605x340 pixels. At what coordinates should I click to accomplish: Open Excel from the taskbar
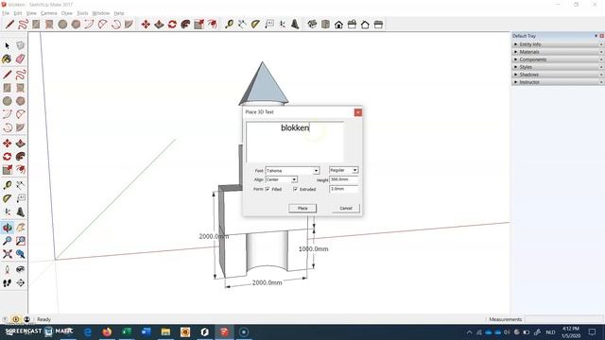[x=127, y=331]
